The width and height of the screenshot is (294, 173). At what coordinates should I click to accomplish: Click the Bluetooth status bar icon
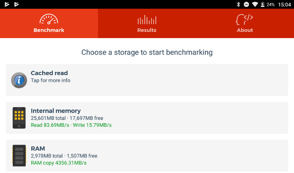pos(238,4)
